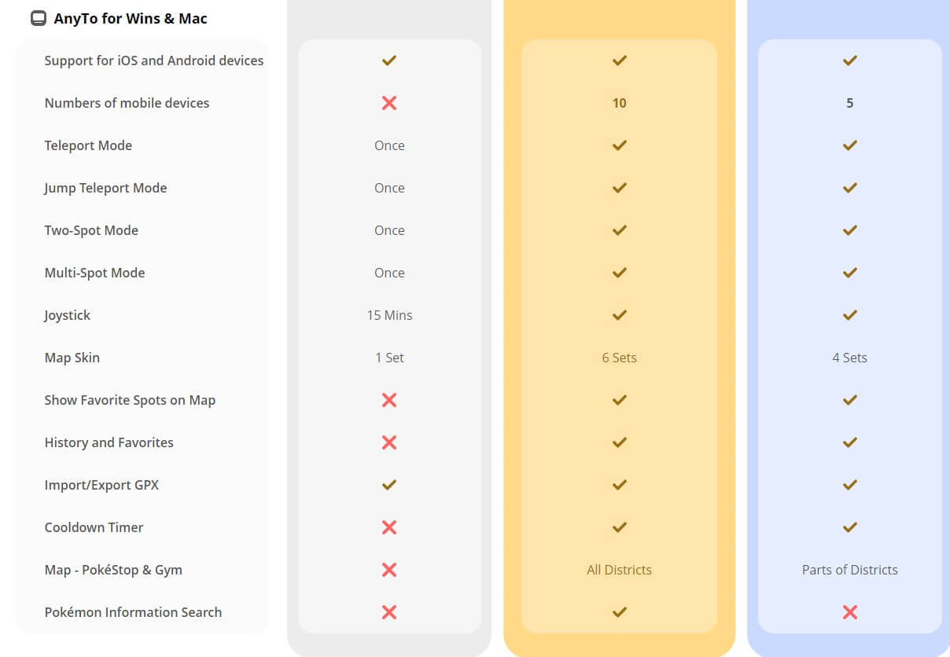Select the AnyTo for Wins & Mac heading
Viewport: 950px width, 657px height.
[x=130, y=18]
